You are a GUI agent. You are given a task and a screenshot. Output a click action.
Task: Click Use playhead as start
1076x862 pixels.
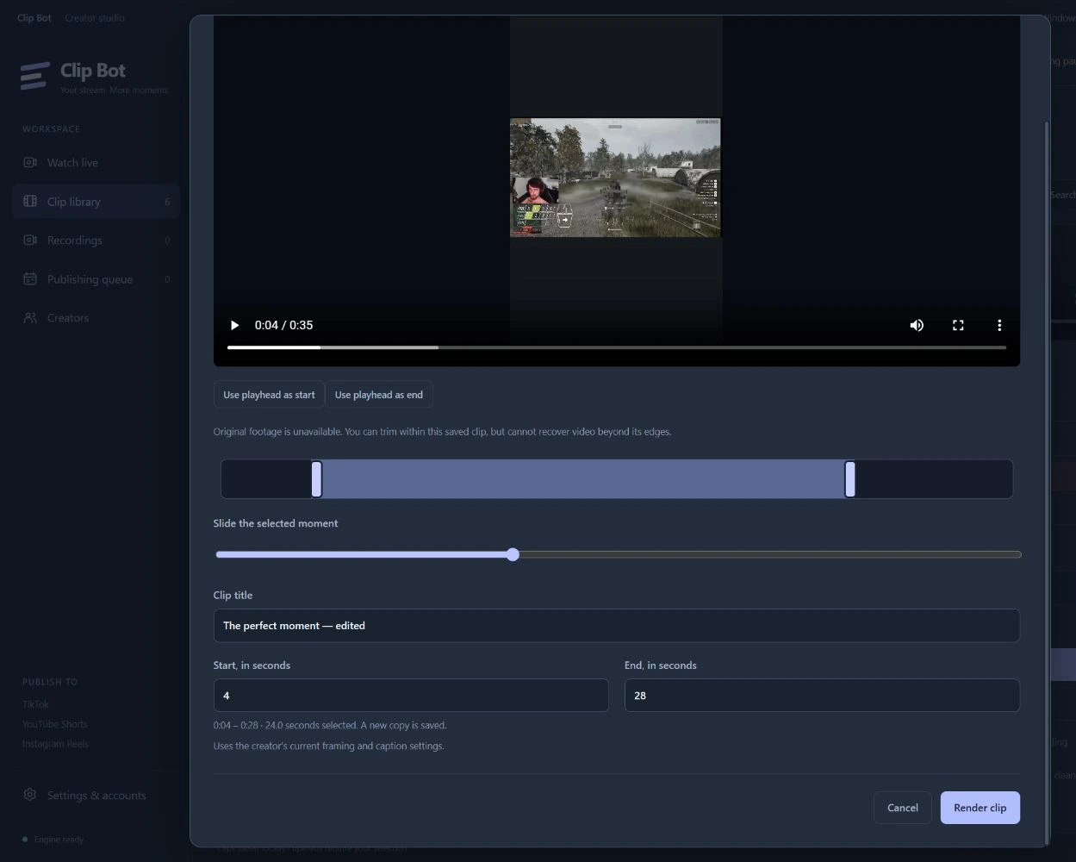tap(269, 395)
